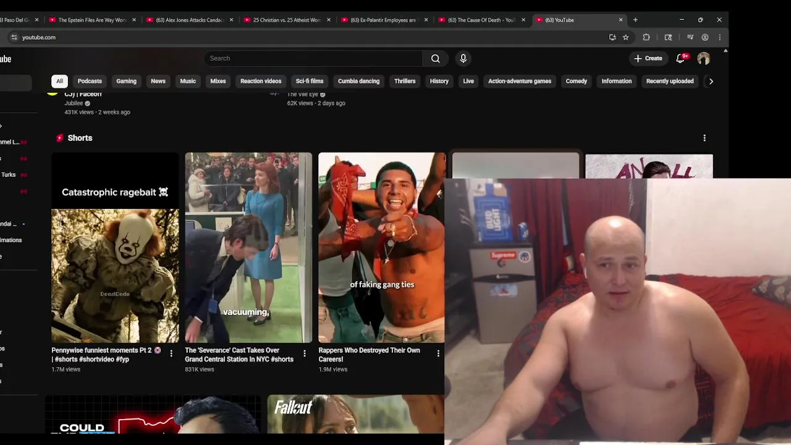Select the History chip
791x445 pixels.
pos(439,81)
